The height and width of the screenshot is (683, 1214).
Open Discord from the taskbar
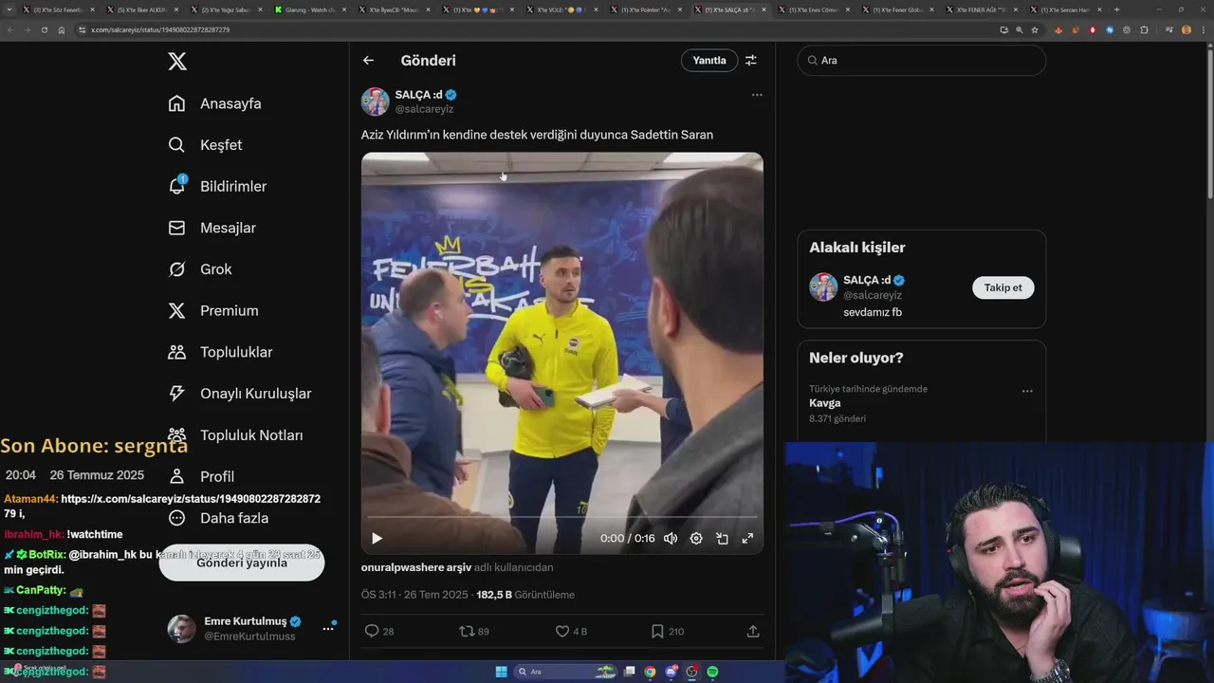coord(671,672)
